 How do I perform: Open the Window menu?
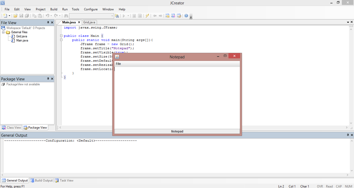pos(108,9)
